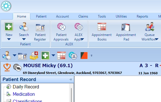This screenshot has width=161, height=102.
Task: Switch to the Patient ribbon tab
Action: tap(41, 16)
